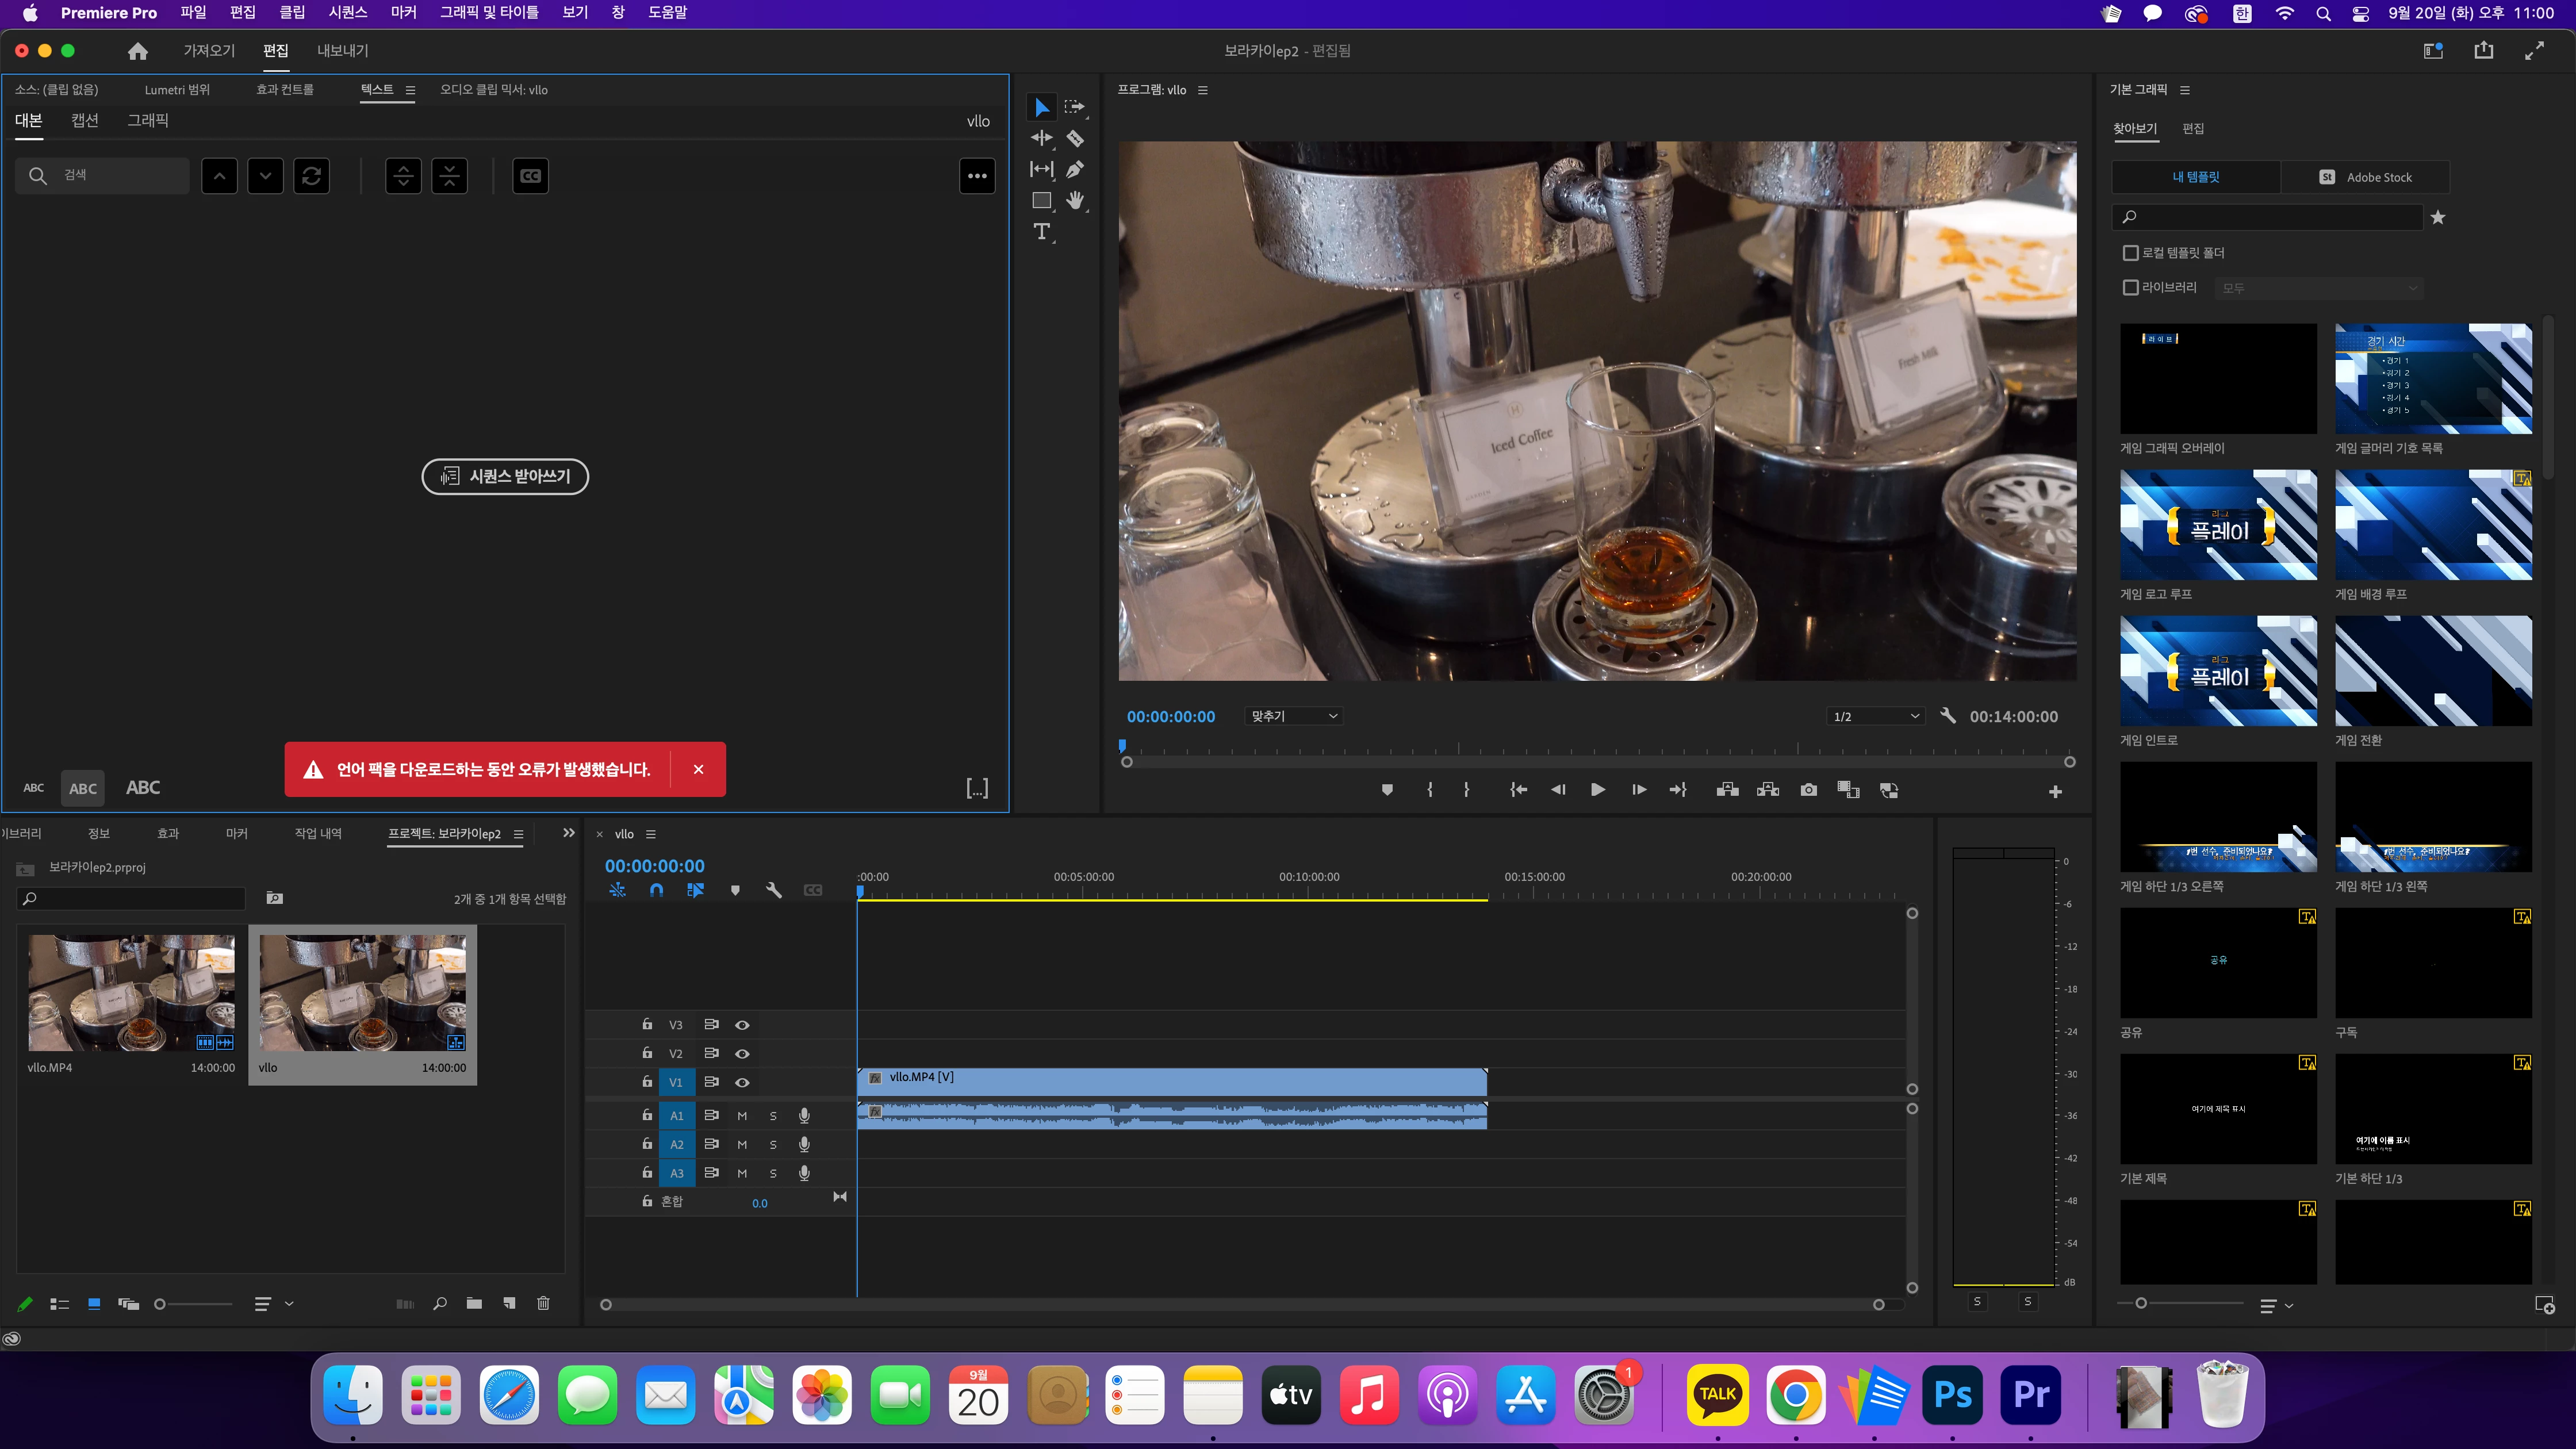
Task: Click the Export Frame camera icon
Action: pos(1808,790)
